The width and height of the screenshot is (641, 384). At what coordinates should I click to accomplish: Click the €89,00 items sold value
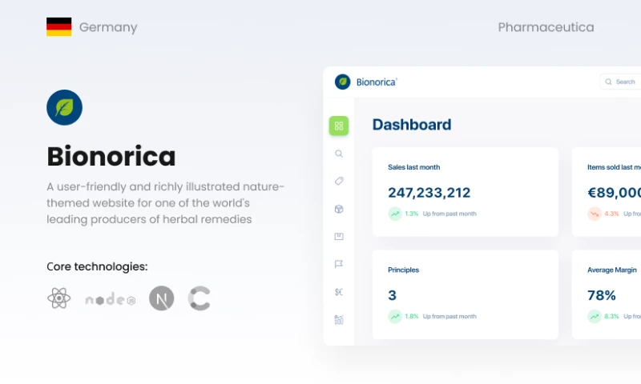click(614, 192)
